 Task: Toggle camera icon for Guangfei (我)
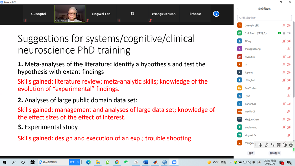point(289,26)
